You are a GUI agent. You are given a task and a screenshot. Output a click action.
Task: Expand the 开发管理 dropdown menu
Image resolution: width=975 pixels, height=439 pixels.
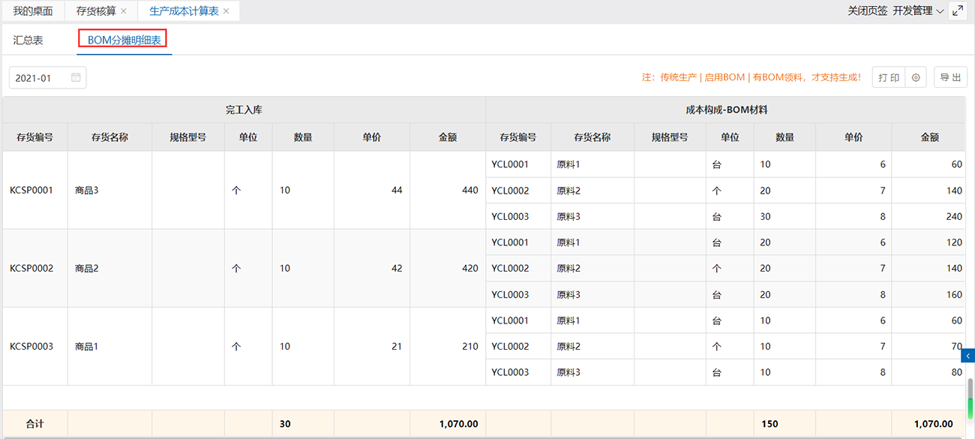pos(918,11)
